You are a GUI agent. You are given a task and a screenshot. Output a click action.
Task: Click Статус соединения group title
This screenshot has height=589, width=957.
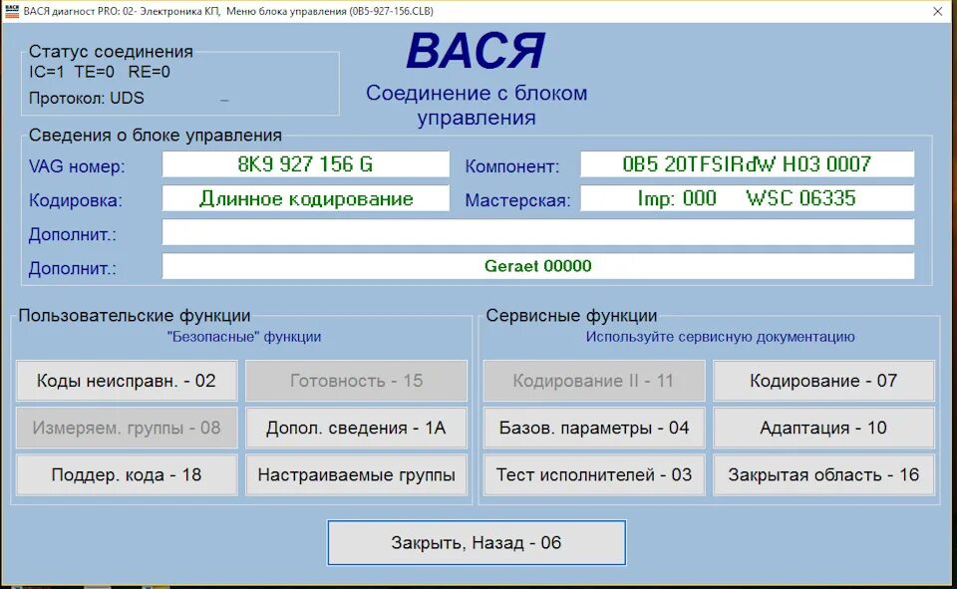point(111,51)
